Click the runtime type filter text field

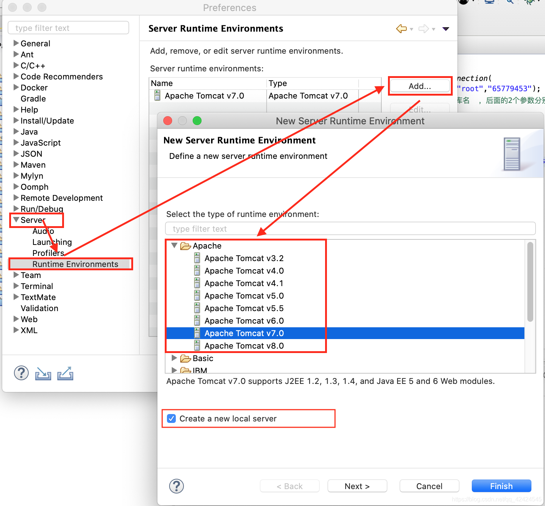(350, 229)
